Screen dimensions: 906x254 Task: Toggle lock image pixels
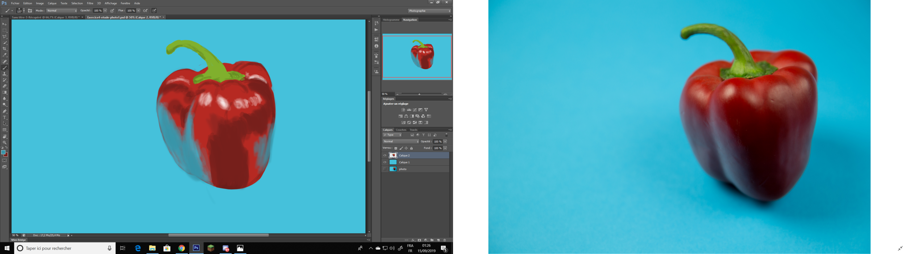click(x=401, y=148)
